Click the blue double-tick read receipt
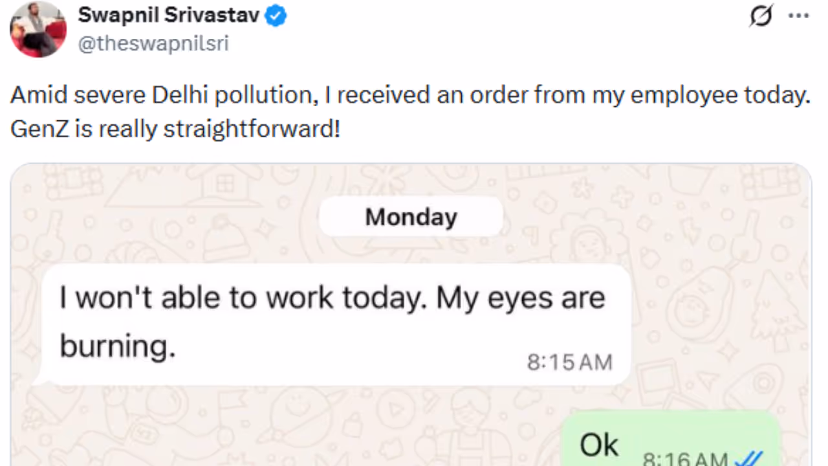The image size is (828, 466). pyautogui.click(x=749, y=458)
